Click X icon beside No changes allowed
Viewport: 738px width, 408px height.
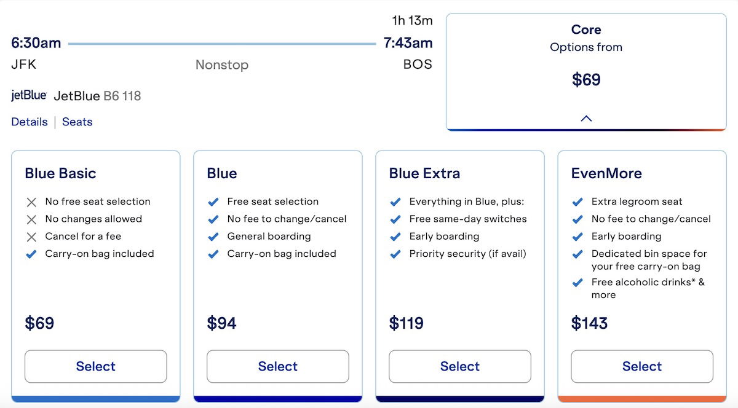tap(31, 219)
